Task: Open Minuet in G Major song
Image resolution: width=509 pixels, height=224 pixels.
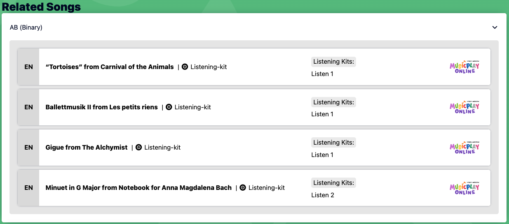Action: [138, 187]
